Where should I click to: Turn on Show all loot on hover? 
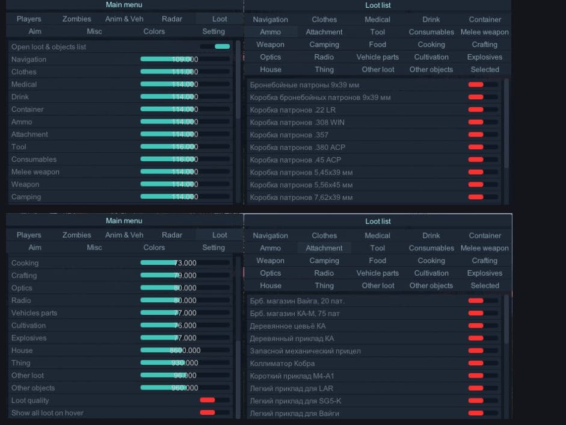coord(215,413)
